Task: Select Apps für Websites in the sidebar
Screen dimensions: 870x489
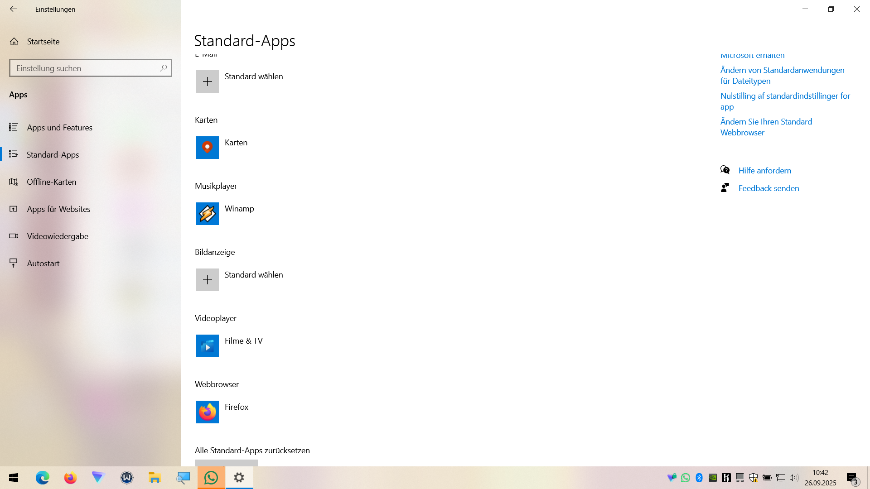Action: click(x=58, y=209)
